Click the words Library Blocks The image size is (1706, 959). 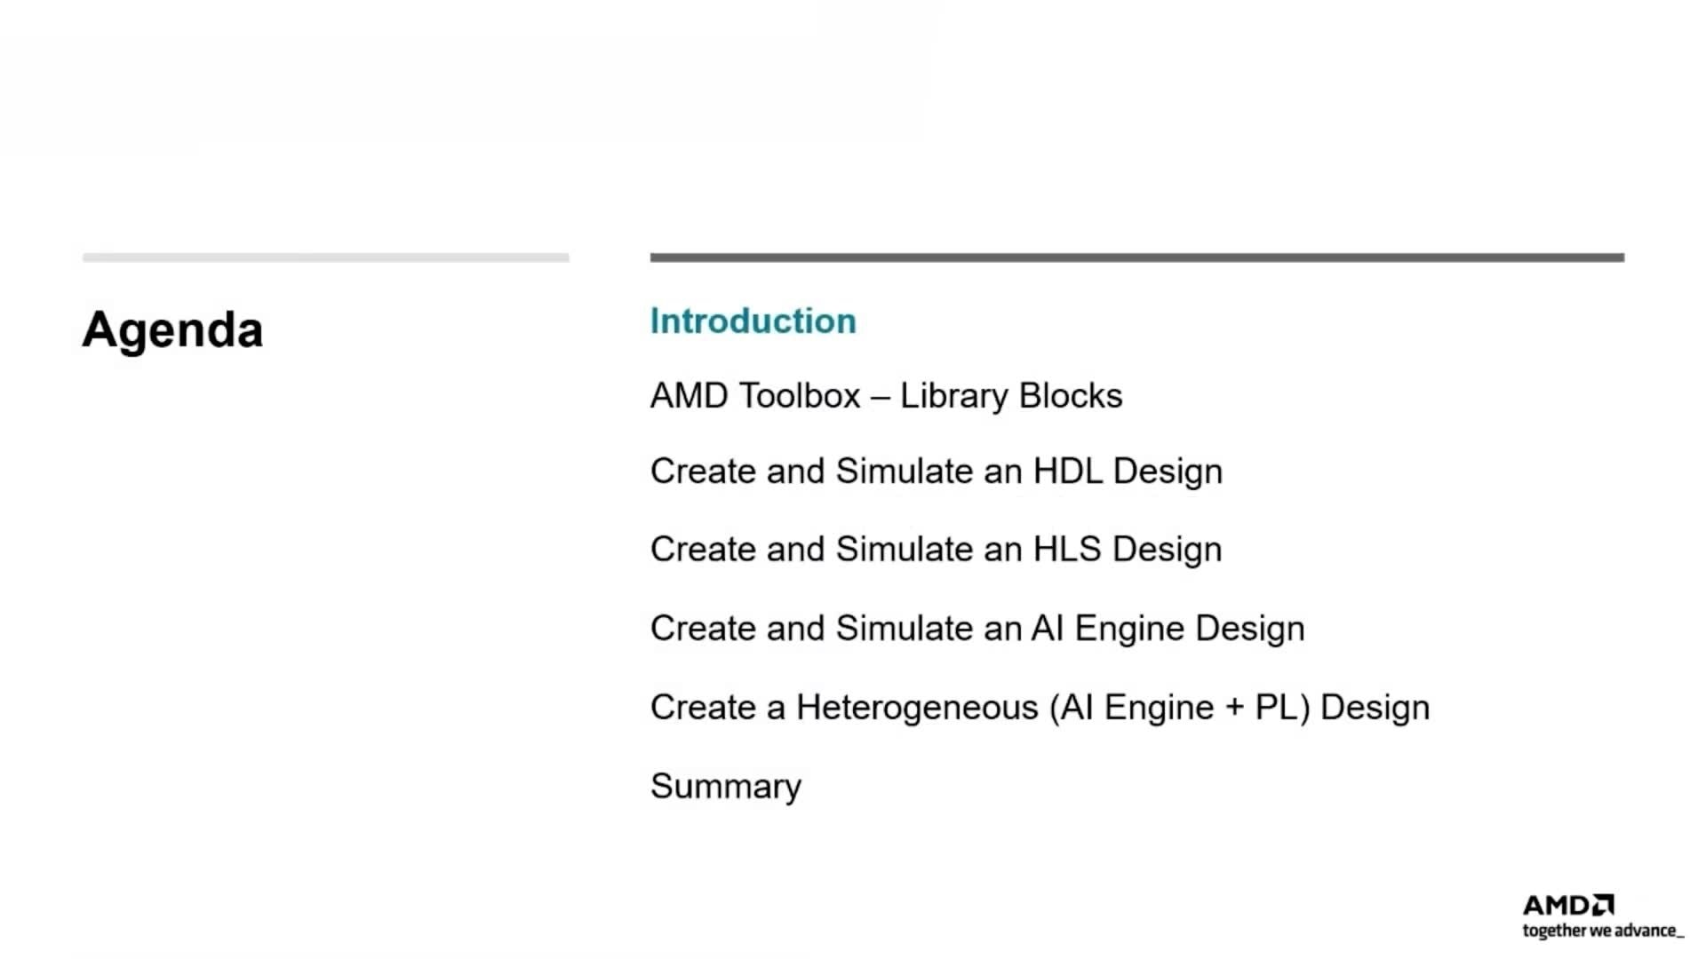[1011, 395]
